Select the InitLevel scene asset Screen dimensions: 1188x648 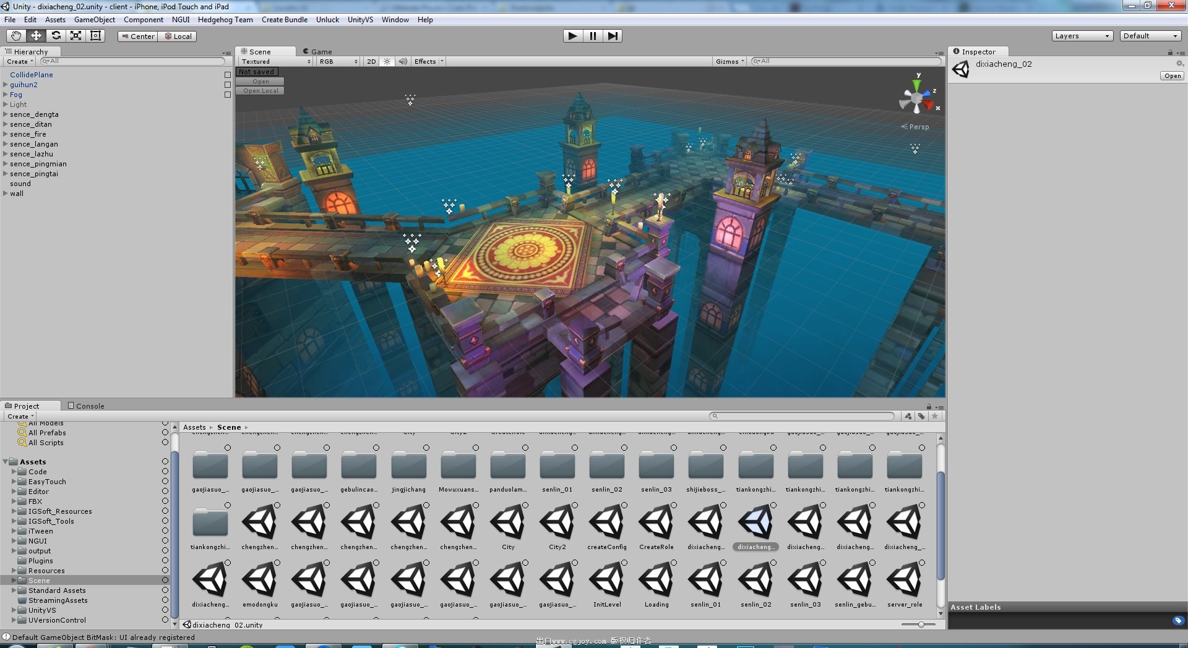click(x=607, y=584)
